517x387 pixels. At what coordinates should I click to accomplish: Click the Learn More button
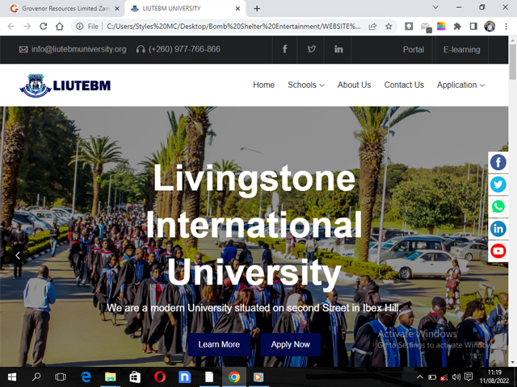[219, 344]
